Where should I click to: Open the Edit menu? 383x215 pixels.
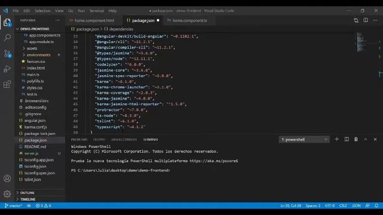pos(27,11)
